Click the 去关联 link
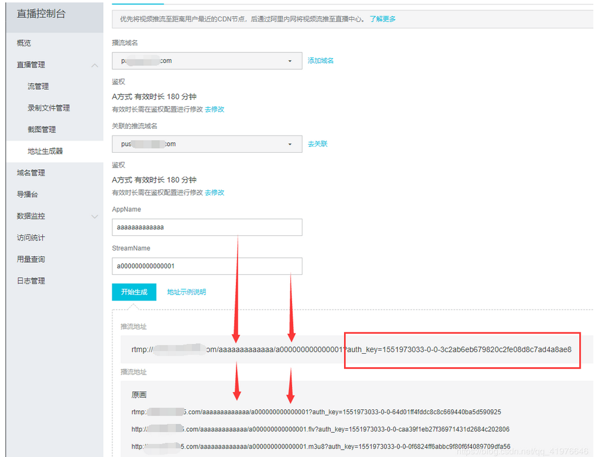 pyautogui.click(x=318, y=144)
